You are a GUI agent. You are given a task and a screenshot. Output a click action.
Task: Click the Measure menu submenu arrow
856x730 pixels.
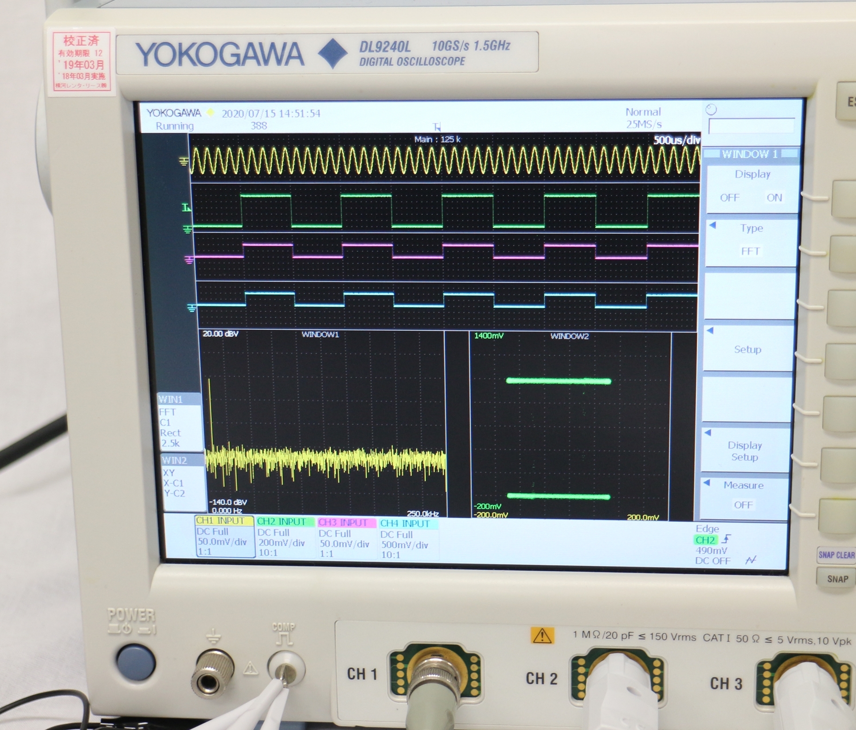pos(706,482)
